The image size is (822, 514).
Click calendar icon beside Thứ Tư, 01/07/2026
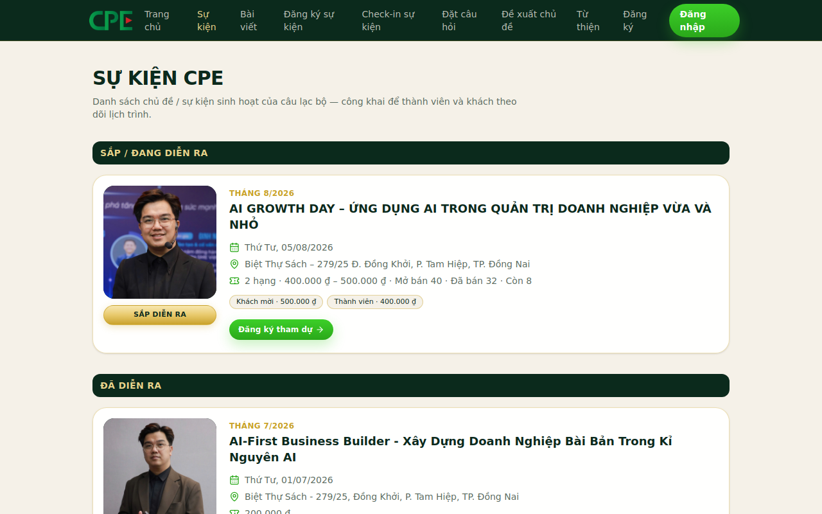point(234,480)
